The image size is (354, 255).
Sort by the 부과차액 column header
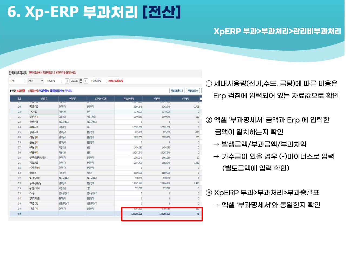(185, 99)
